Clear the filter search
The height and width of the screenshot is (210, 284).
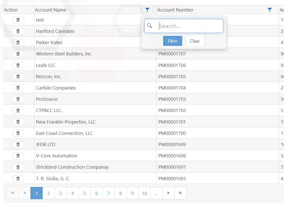195,41
